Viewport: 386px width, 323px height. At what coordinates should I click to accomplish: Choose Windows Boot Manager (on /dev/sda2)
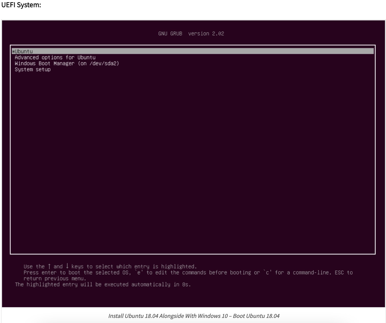(67, 64)
